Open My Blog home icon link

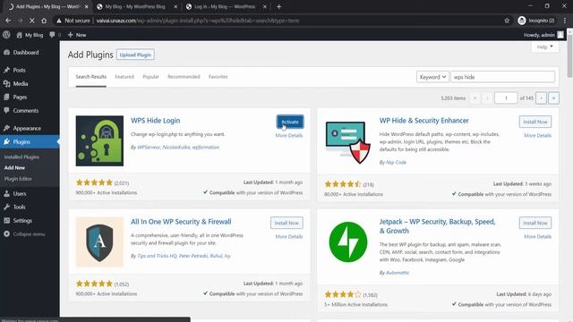tap(30, 35)
